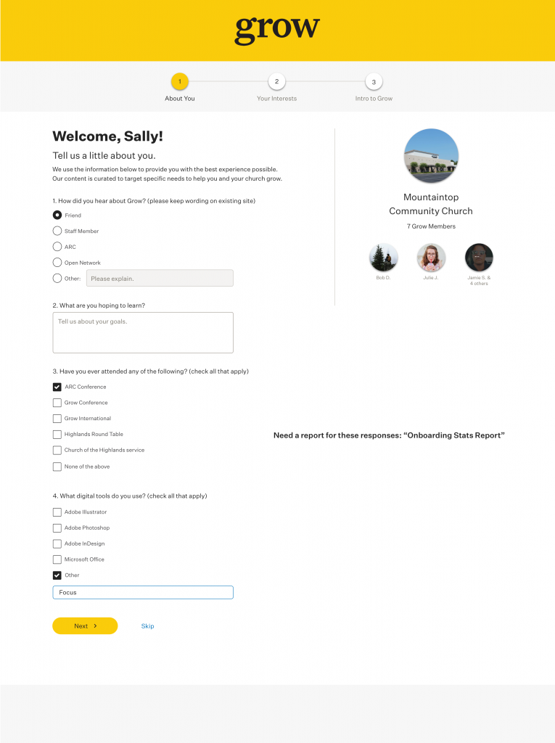Go to step 2 Your Interests

276,82
